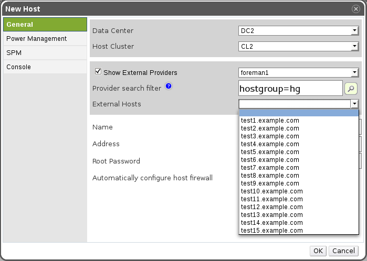This screenshot has width=367, height=261.
Task: Select the Console tab
Action: click(x=19, y=67)
